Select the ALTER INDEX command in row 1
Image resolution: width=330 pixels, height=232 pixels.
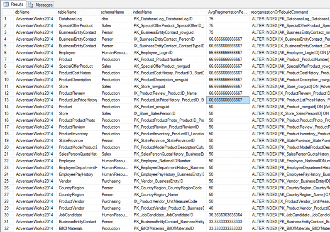(290, 19)
